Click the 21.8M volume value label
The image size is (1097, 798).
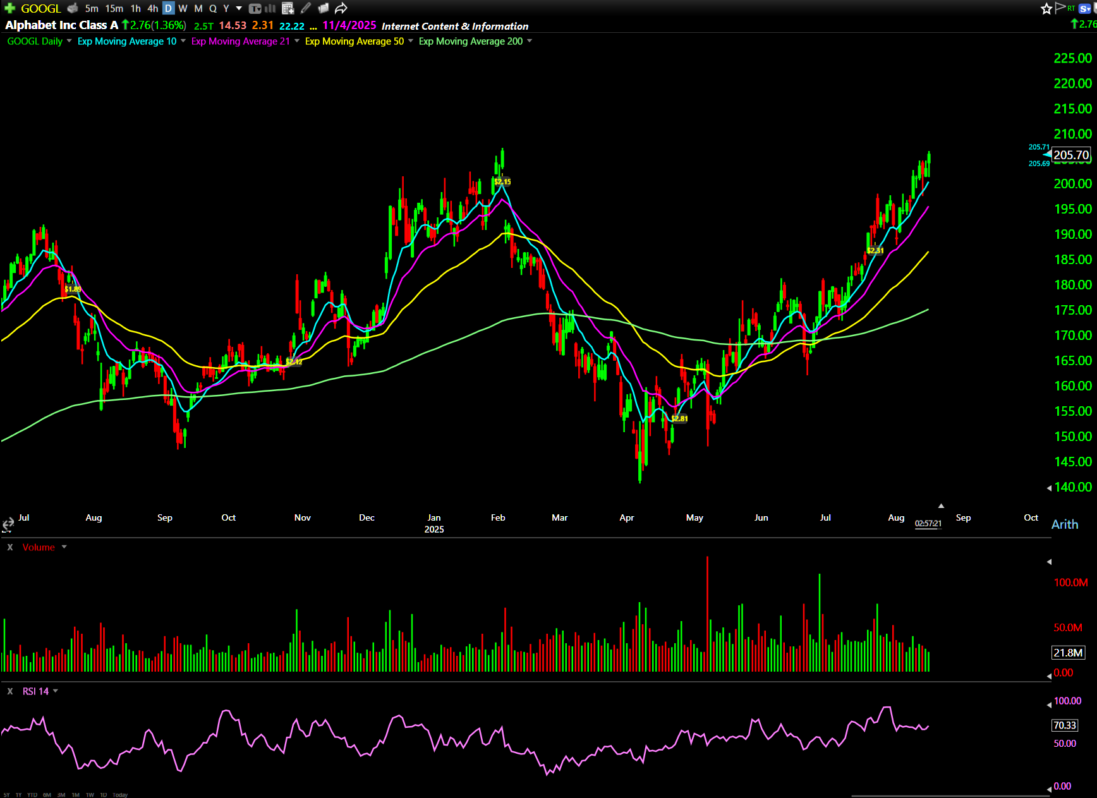[x=1068, y=653]
